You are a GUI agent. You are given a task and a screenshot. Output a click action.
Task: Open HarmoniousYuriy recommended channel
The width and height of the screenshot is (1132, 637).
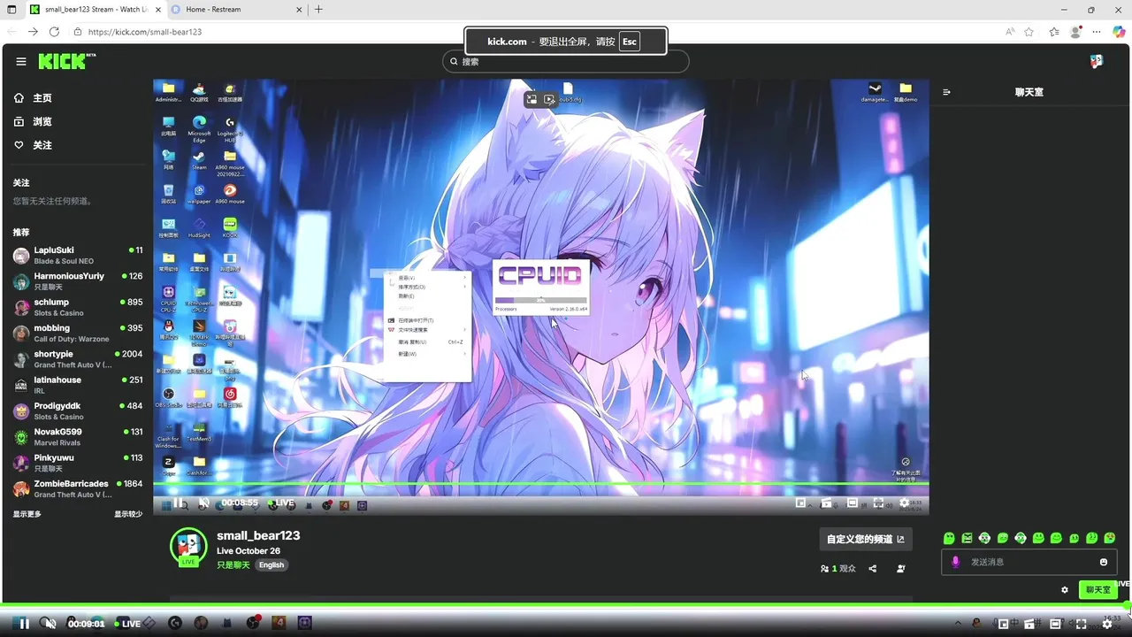pyautogui.click(x=78, y=281)
